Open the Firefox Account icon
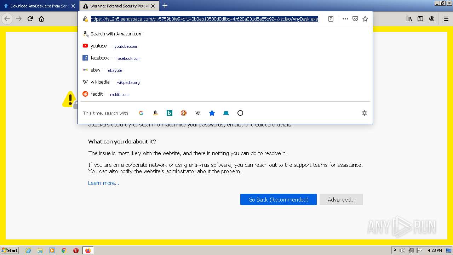The width and height of the screenshot is (453, 255). (x=432, y=19)
